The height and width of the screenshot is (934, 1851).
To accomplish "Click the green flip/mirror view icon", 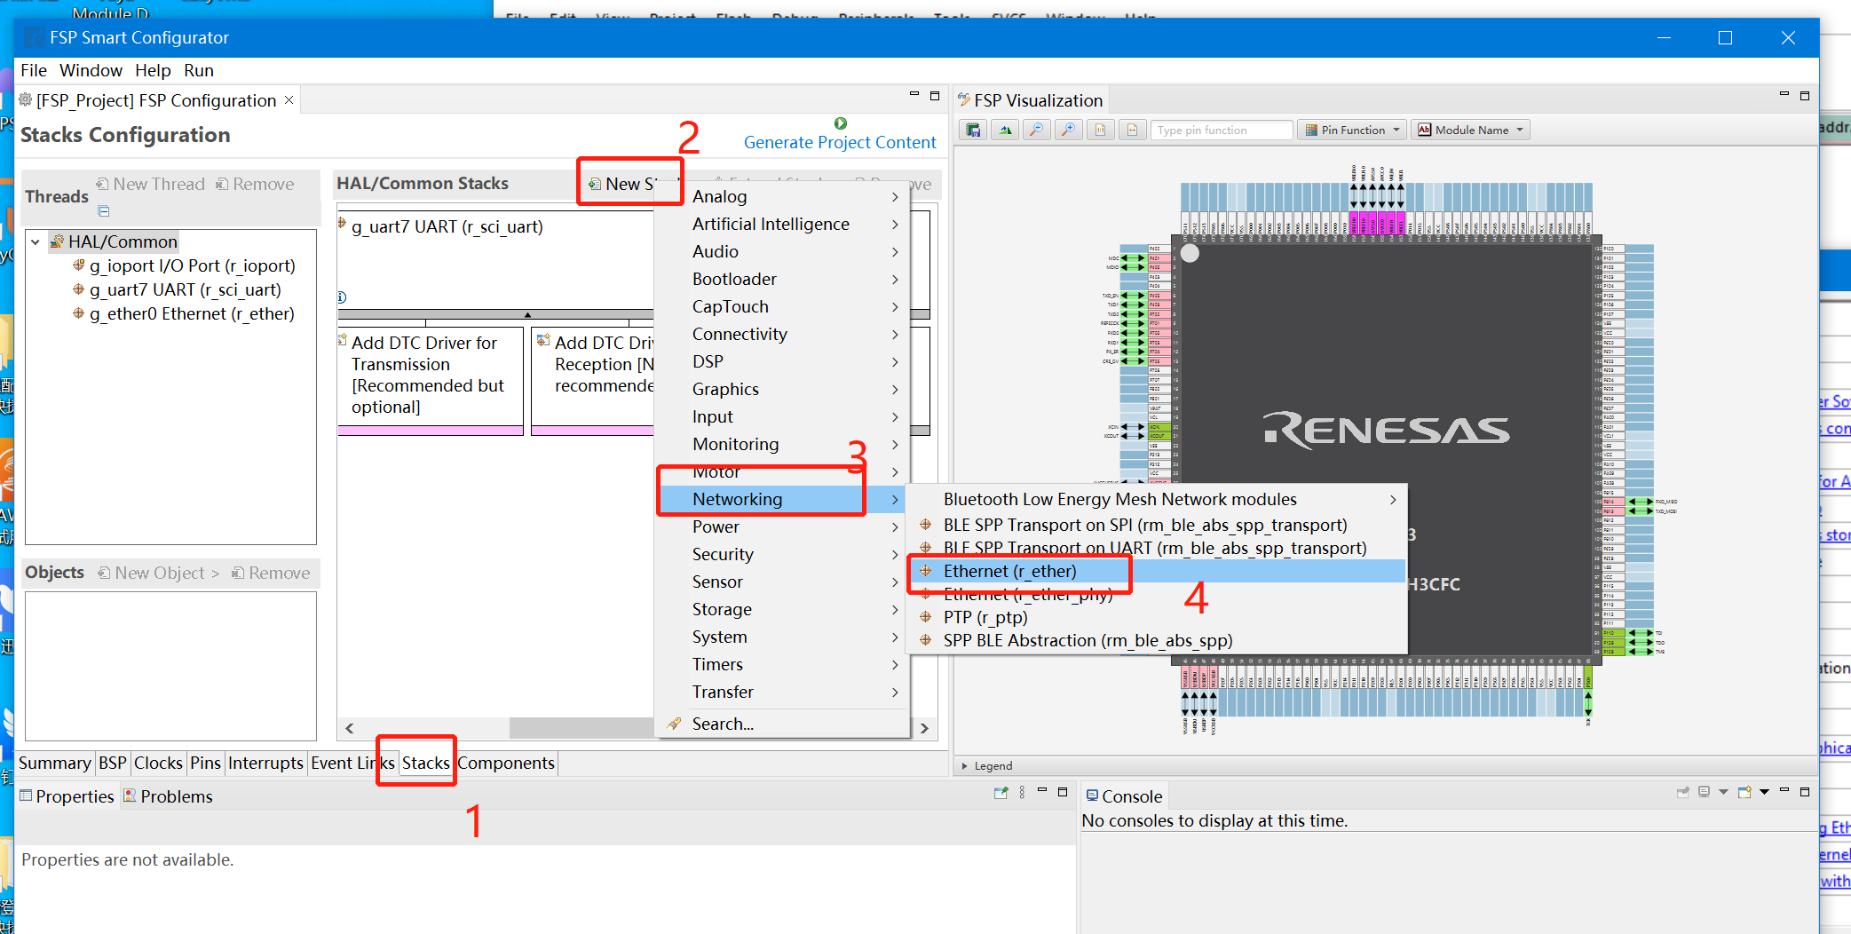I will point(1005,131).
